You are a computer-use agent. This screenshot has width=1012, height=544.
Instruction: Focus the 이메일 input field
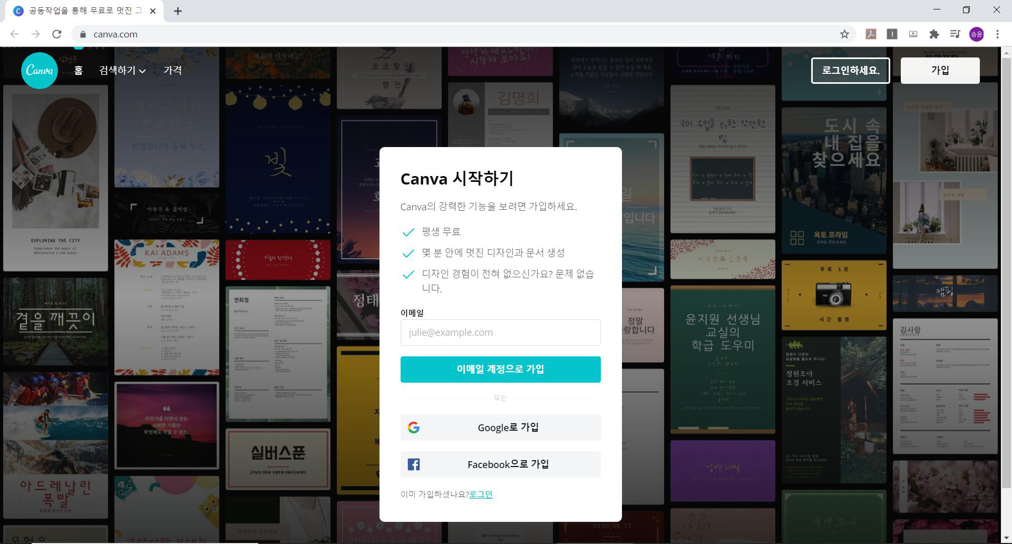500,333
